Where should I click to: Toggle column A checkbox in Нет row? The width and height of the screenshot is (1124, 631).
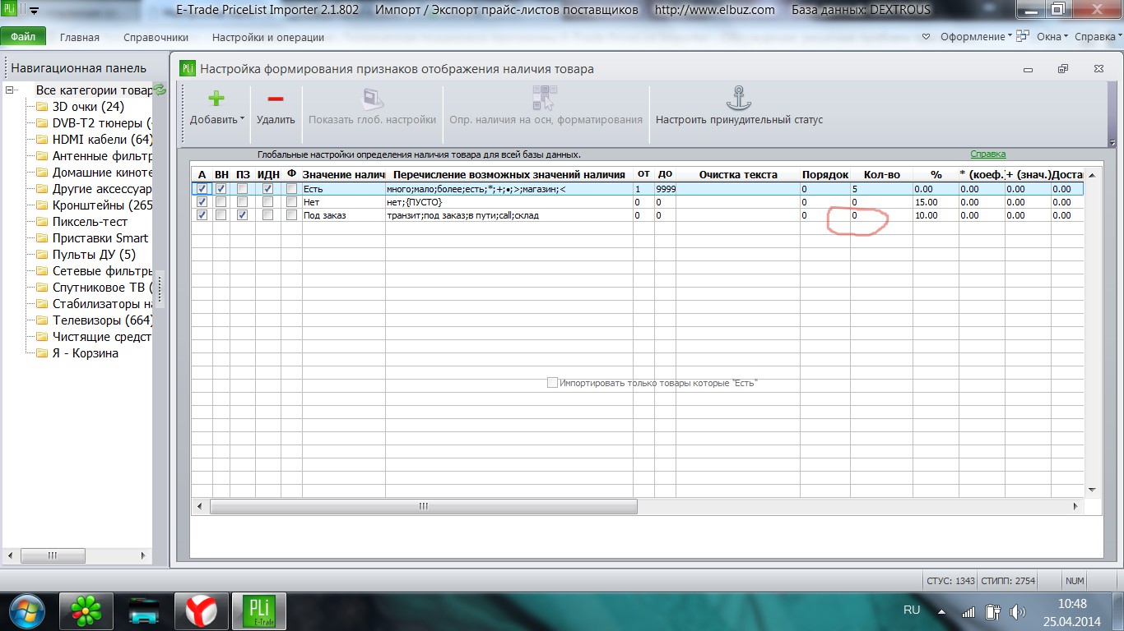point(202,202)
